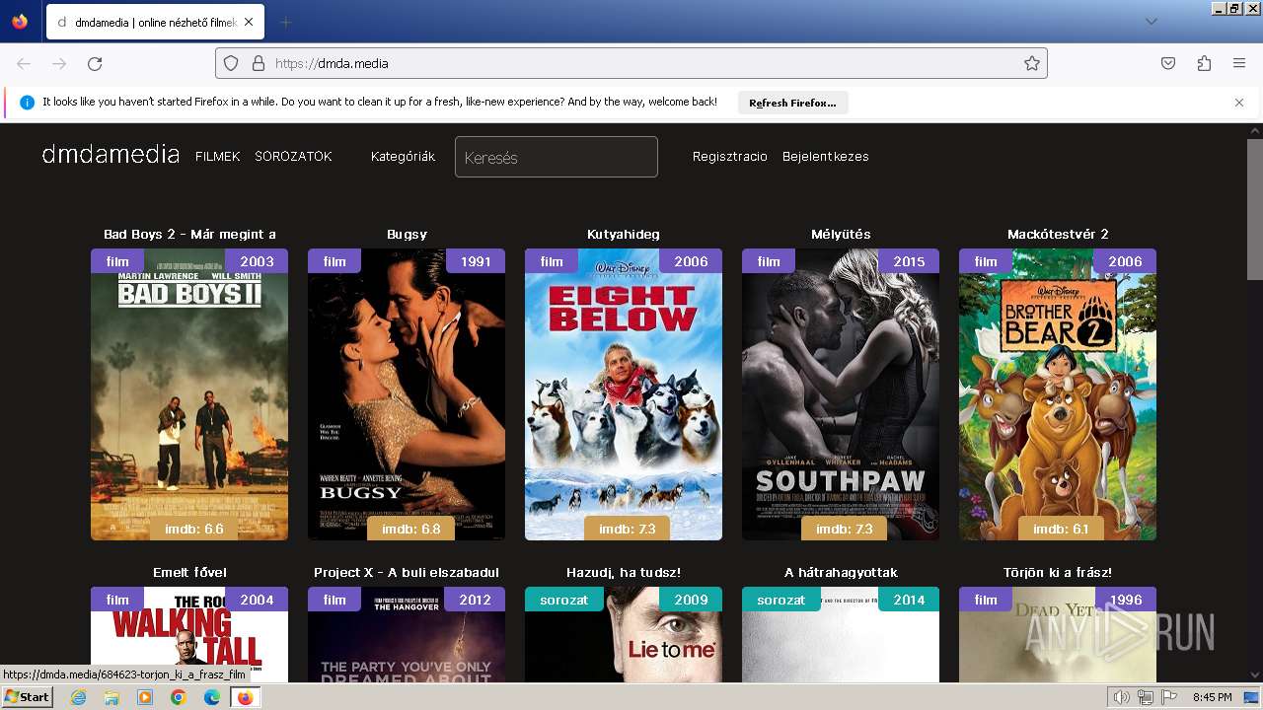Image resolution: width=1263 pixels, height=710 pixels.
Task: Bookmark this page with the star icon
Action: coord(1032,63)
